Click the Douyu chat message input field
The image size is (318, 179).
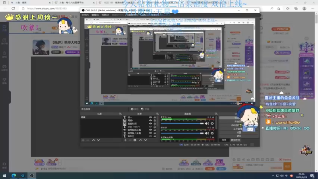[x=264, y=166]
